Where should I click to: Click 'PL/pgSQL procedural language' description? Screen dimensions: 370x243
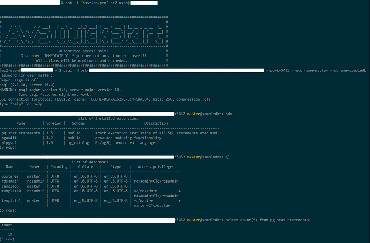point(125,143)
